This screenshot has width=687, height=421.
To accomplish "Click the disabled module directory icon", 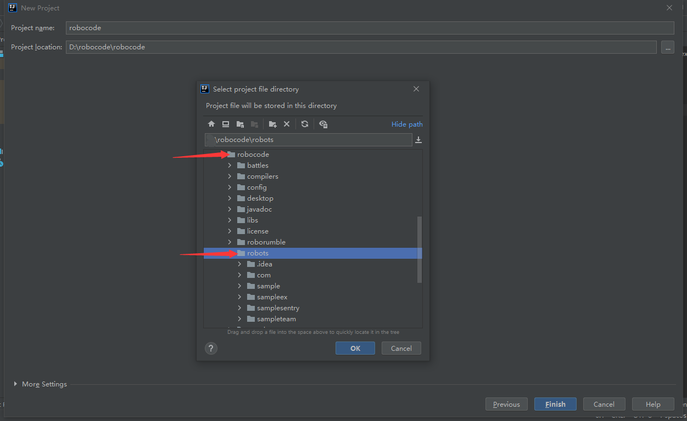I will (254, 124).
